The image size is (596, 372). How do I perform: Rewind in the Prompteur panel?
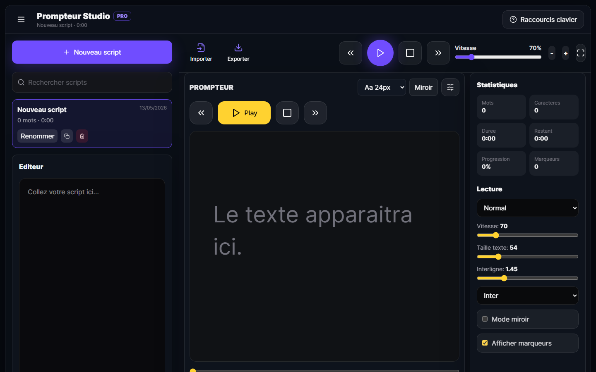201,113
